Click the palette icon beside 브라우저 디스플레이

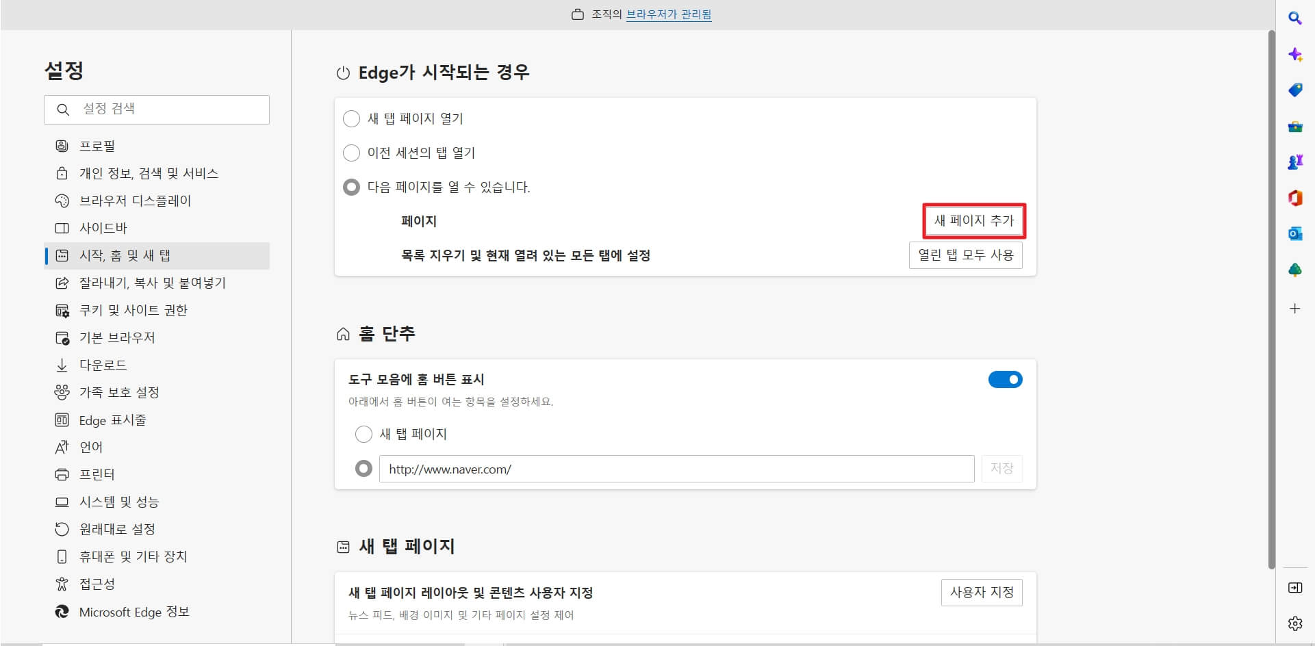pos(62,201)
